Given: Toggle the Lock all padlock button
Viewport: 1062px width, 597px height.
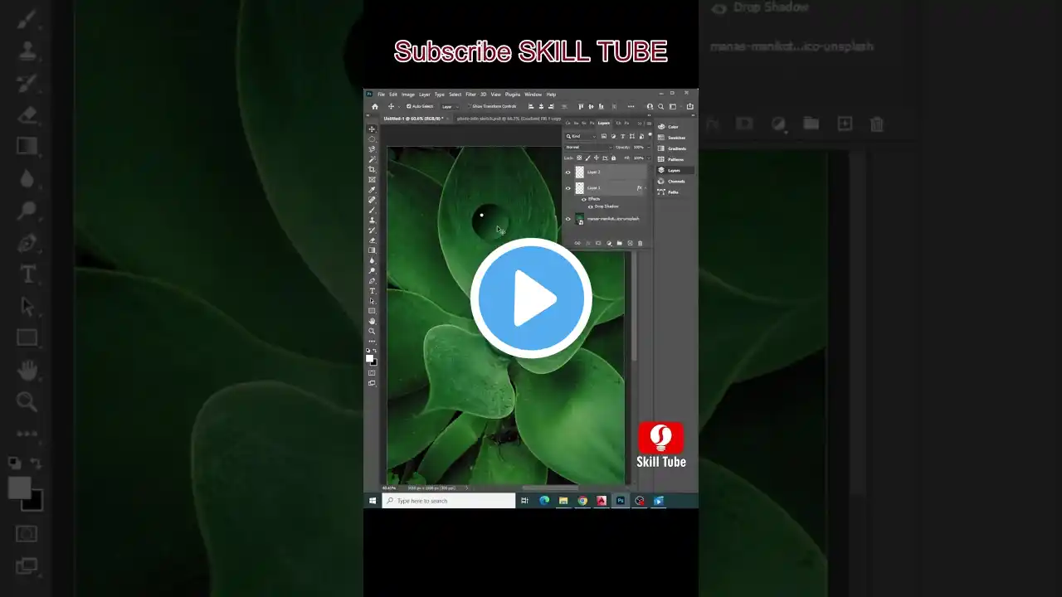Looking at the screenshot, I should [x=613, y=158].
